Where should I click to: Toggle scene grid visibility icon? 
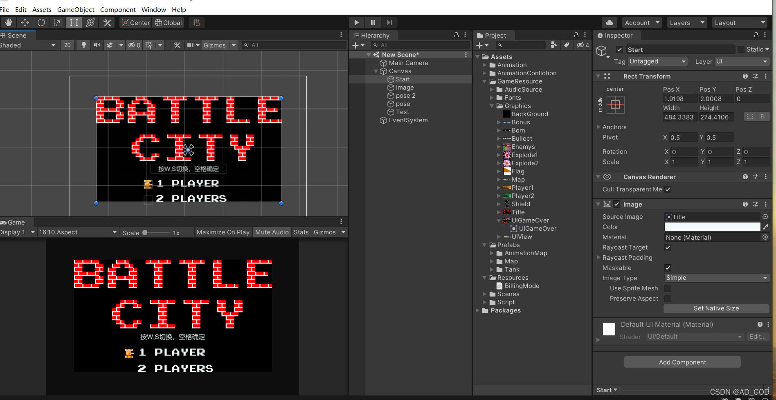point(149,45)
